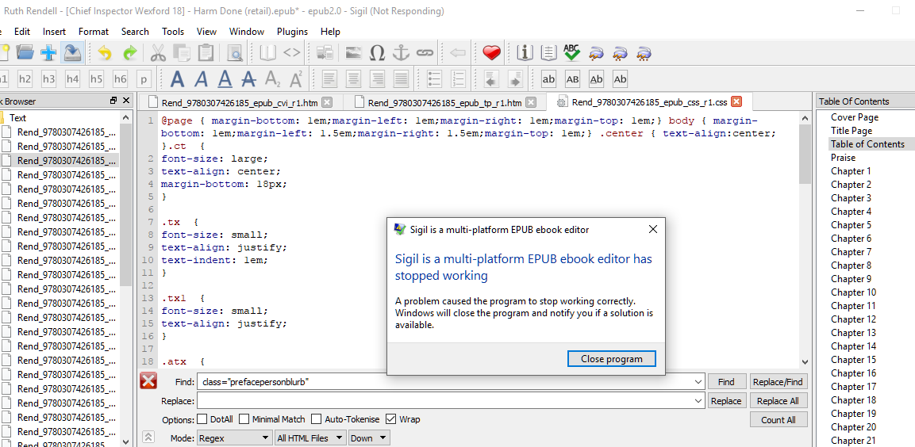The width and height of the screenshot is (915, 447).
Task: Open the Tools menu
Action: tap(173, 32)
